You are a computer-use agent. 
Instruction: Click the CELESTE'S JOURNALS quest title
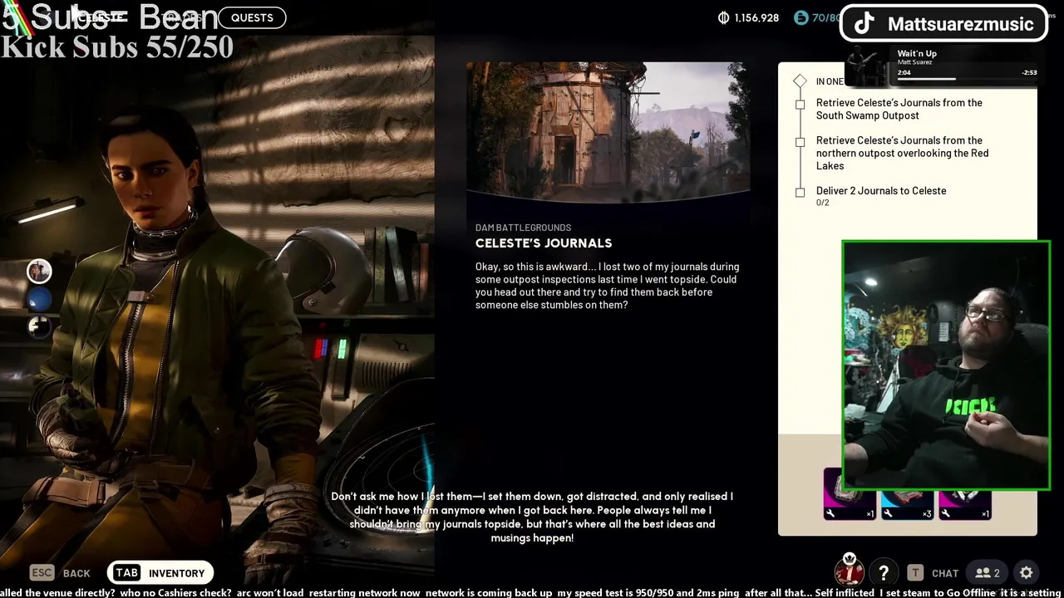[x=544, y=243]
